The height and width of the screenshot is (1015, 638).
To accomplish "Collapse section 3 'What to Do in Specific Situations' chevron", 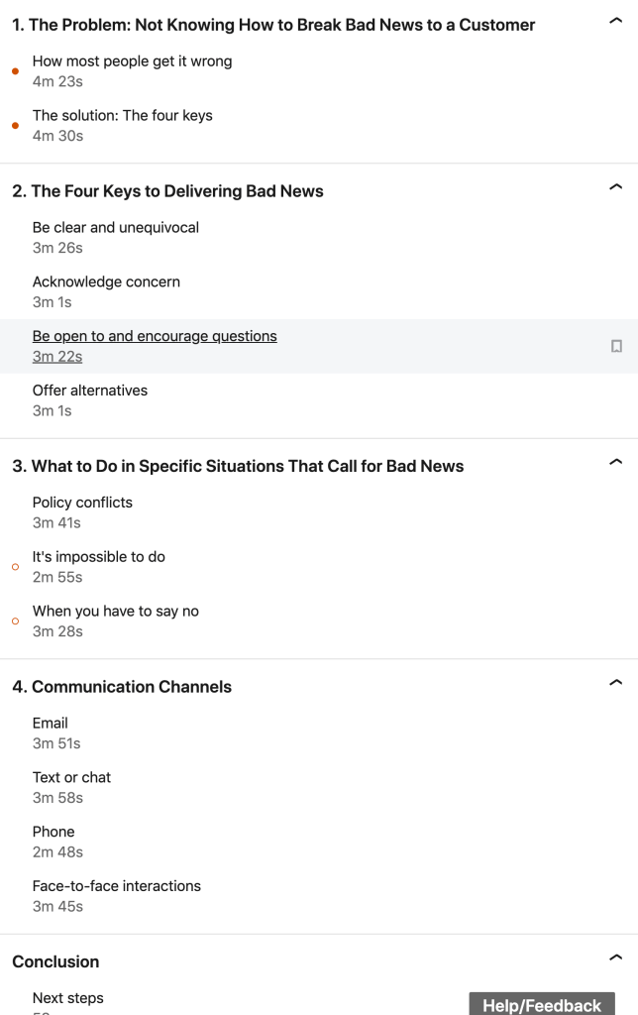I will click(615, 461).
